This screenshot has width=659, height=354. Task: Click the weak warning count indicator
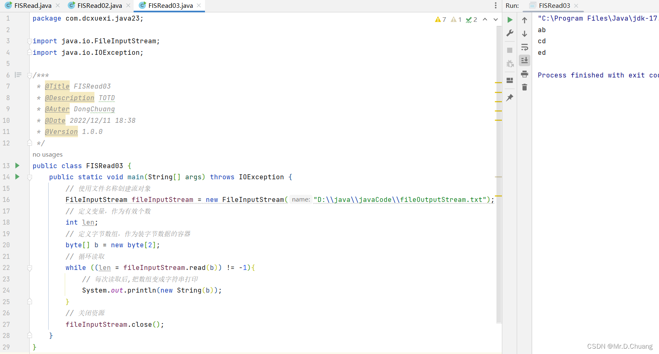(456, 19)
